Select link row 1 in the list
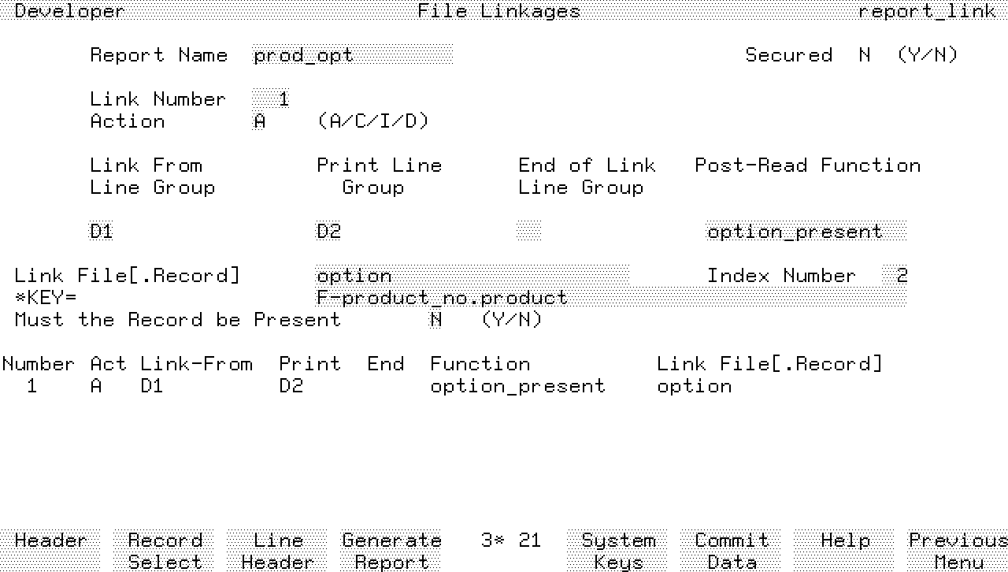Screen dimensions: 1008x572 [366, 386]
